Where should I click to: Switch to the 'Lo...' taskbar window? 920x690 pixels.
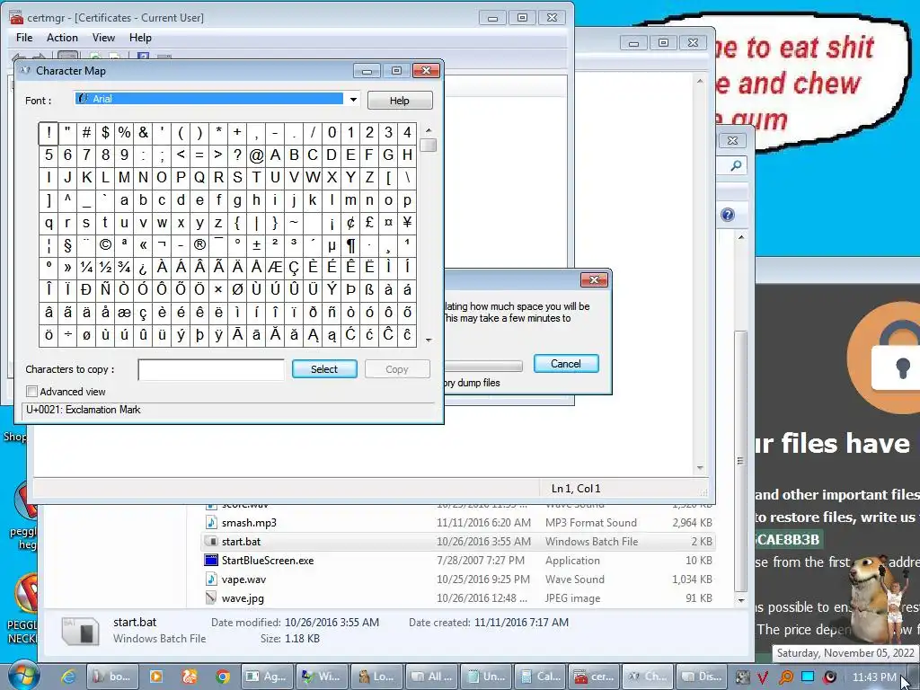[376, 677]
